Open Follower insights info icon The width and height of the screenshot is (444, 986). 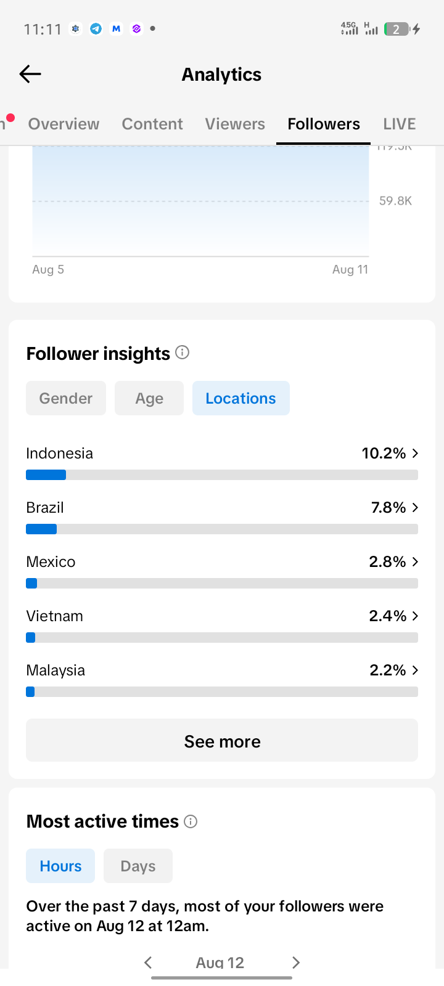(182, 352)
